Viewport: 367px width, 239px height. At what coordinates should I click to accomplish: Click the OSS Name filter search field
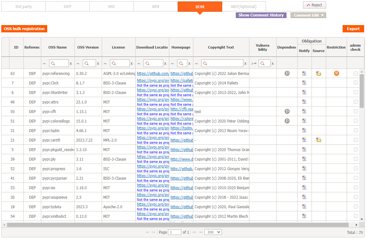(59, 63)
